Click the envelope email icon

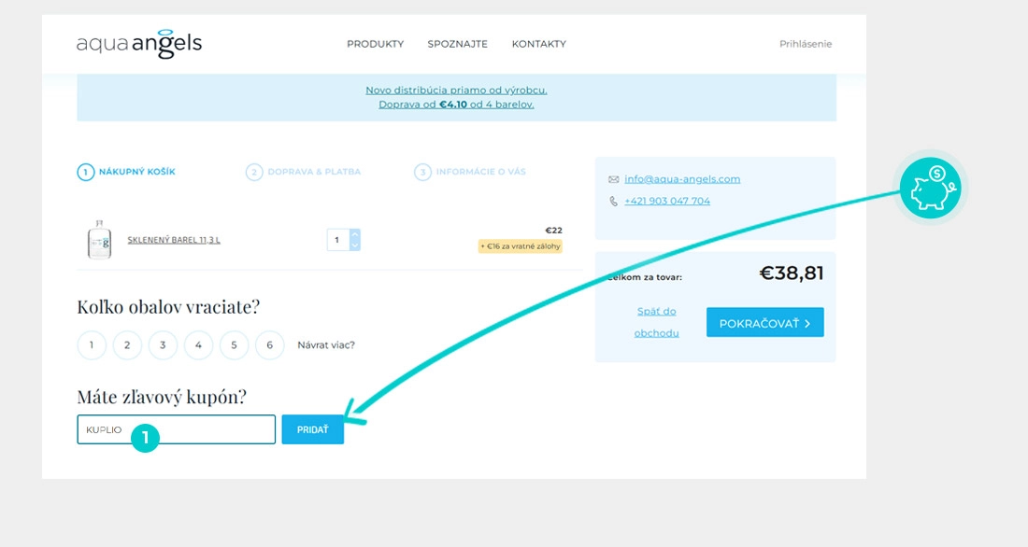614,179
